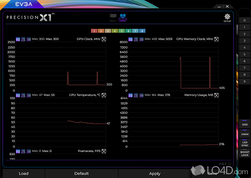Minimize the Precision X1 window
251x178 pixels.
219,7
